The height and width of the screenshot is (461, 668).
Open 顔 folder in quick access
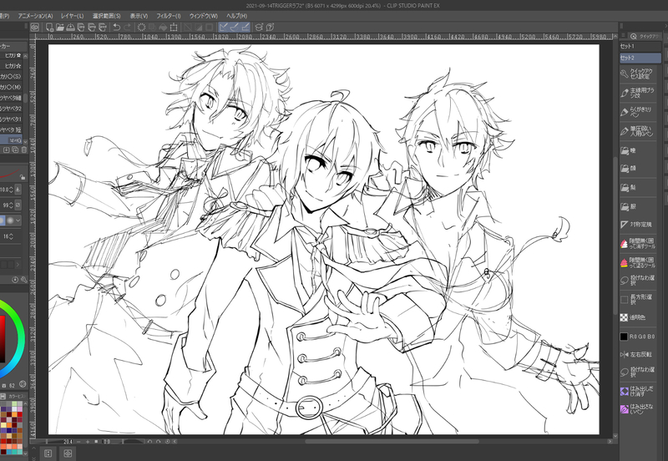(638, 169)
